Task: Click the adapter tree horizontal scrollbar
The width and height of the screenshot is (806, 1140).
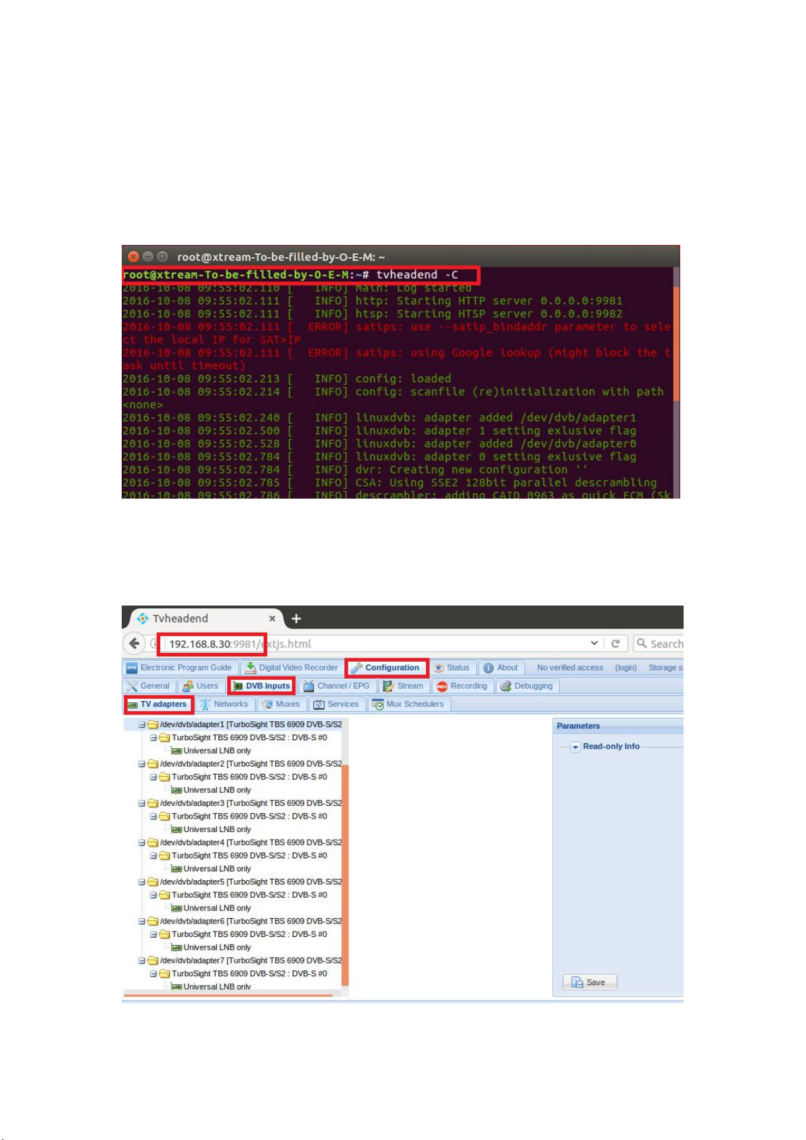Action: pyautogui.click(x=229, y=995)
